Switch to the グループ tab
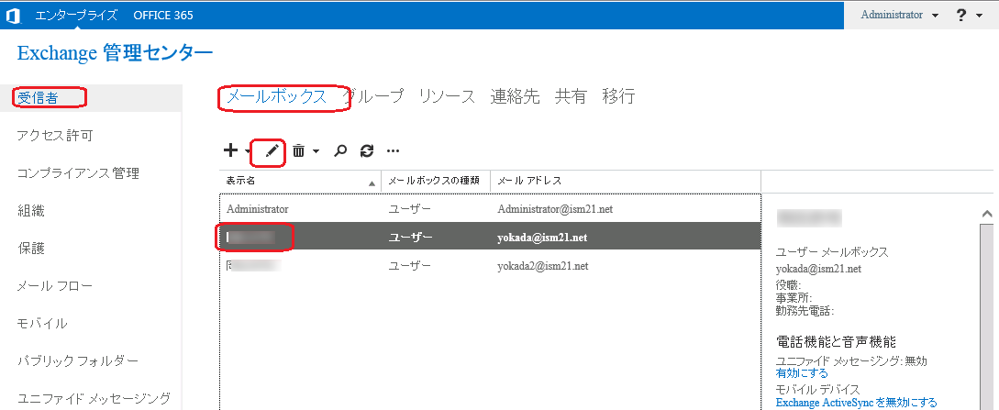The image size is (999, 410). coord(376,96)
